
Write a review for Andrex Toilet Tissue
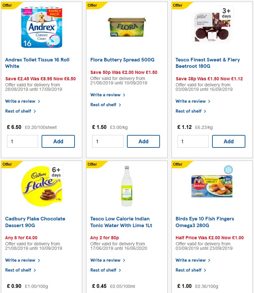20,101
